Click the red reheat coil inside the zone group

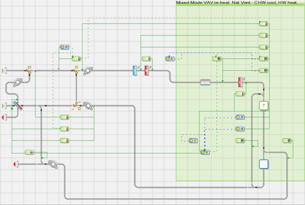tap(241, 82)
